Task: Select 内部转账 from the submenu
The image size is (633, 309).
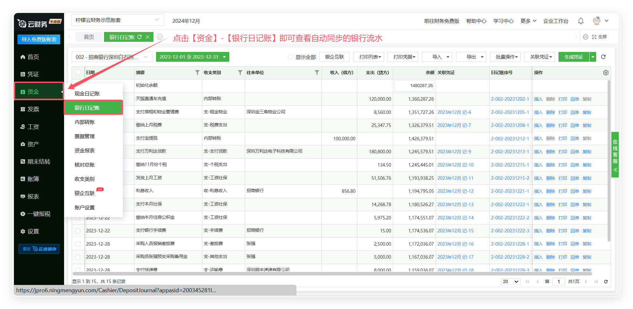Action: (85, 122)
